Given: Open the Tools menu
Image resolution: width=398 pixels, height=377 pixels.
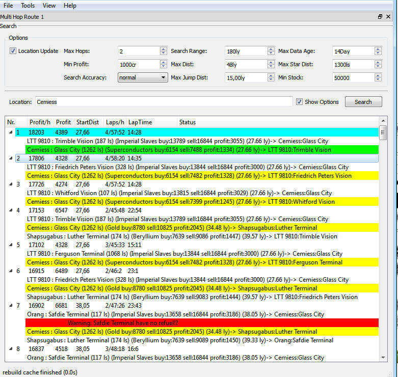Looking at the screenshot, I should pos(28,5).
